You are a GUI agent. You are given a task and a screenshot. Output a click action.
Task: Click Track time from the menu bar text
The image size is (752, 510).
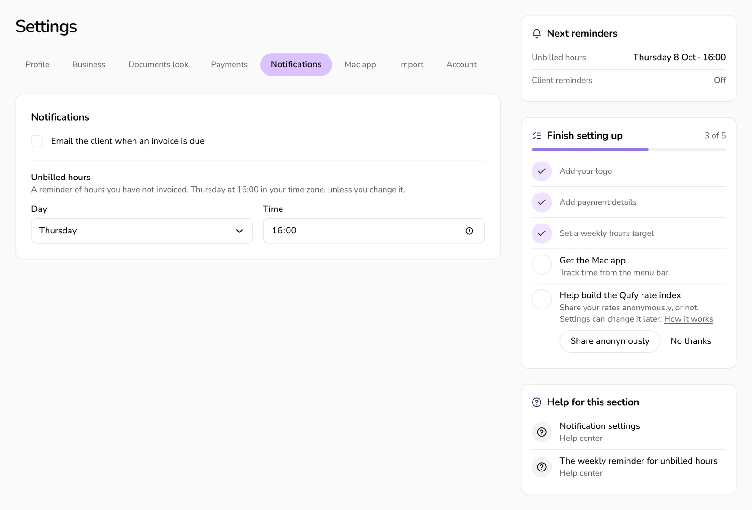(x=615, y=273)
